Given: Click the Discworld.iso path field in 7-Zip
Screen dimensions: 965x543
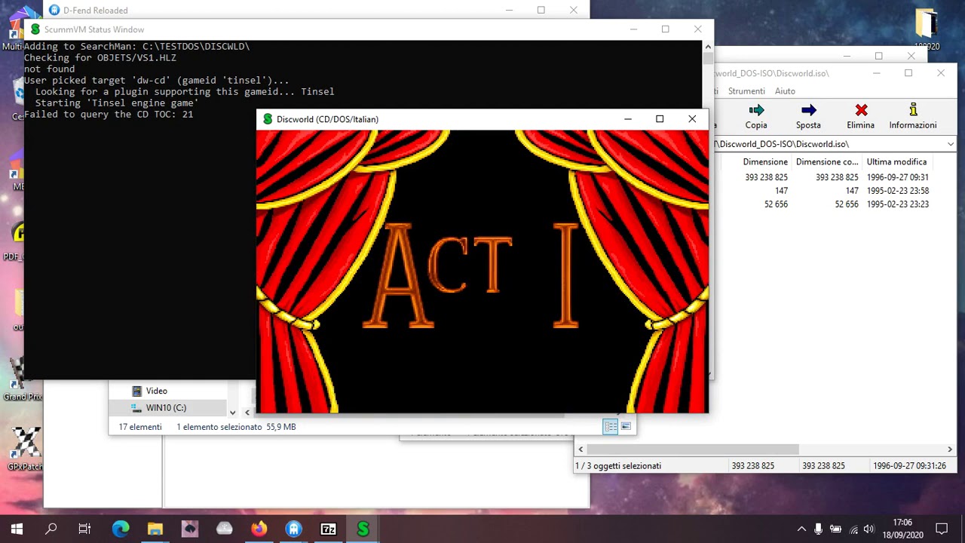Looking at the screenshot, I should coord(829,144).
